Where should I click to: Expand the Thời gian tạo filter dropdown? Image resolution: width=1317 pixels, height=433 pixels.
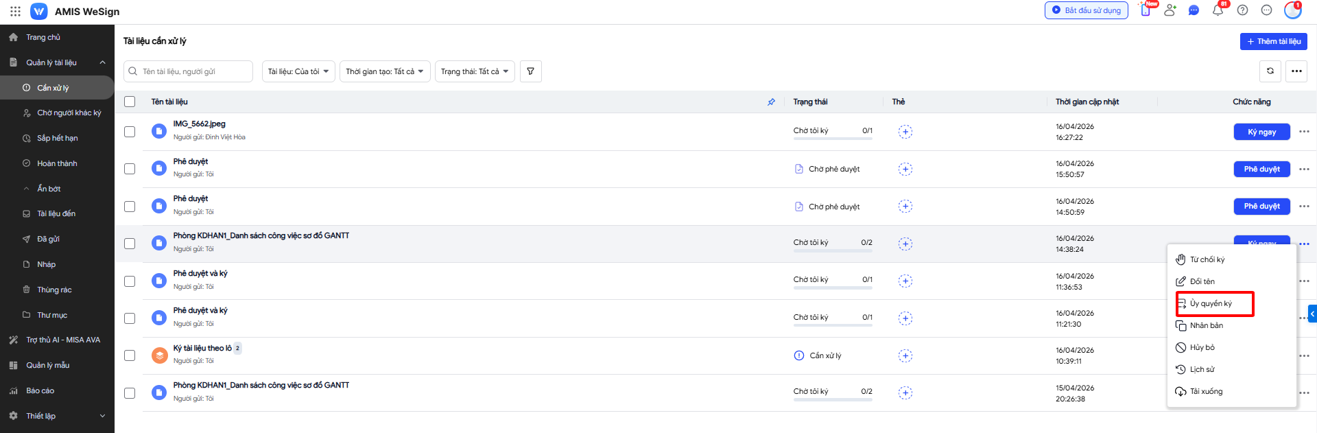[x=385, y=71]
